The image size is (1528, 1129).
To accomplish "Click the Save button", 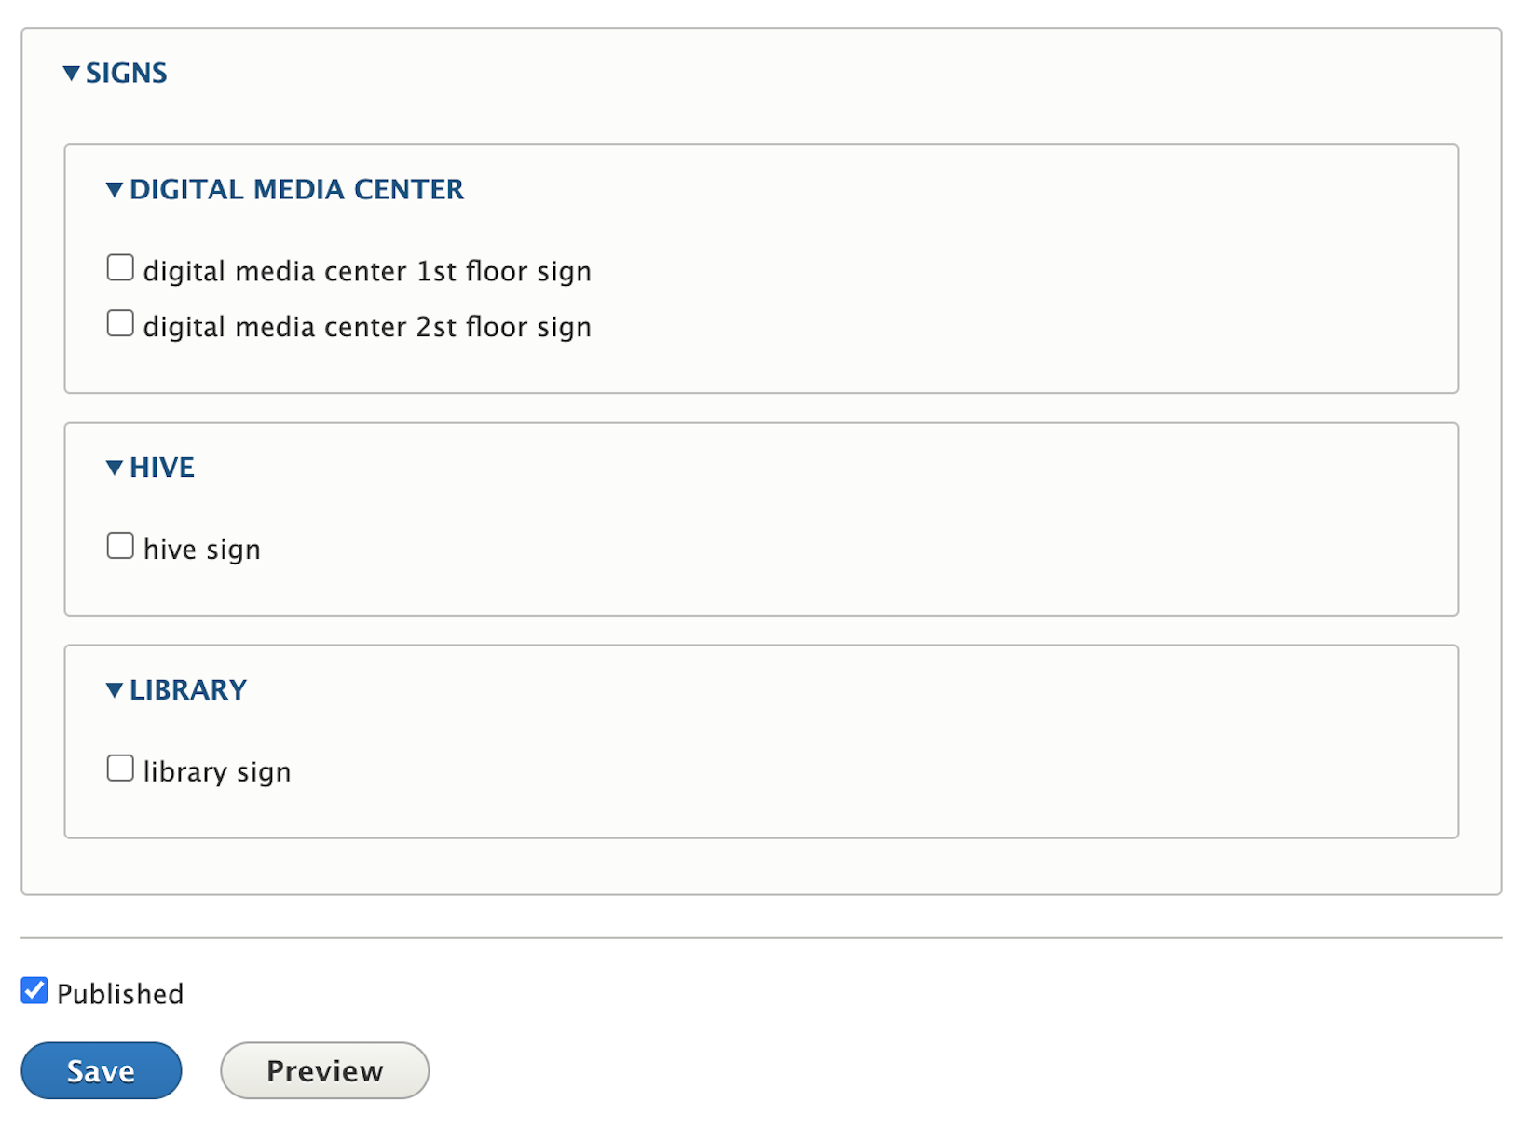I will [x=101, y=1070].
